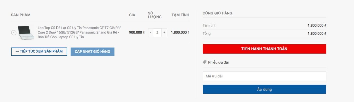This screenshot has height=102, width=354.
Task: Decrease quantity with the minus button
Action: point(150,32)
